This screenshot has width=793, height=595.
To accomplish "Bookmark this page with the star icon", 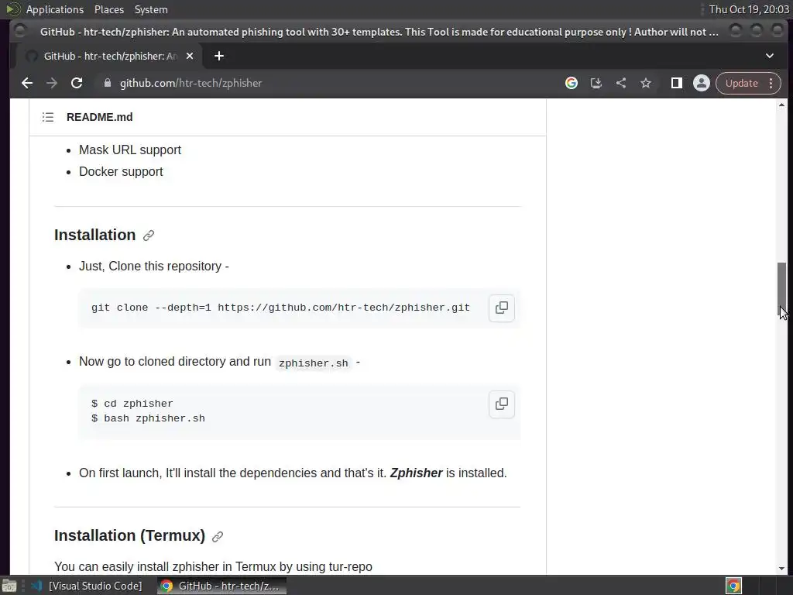I will (646, 83).
